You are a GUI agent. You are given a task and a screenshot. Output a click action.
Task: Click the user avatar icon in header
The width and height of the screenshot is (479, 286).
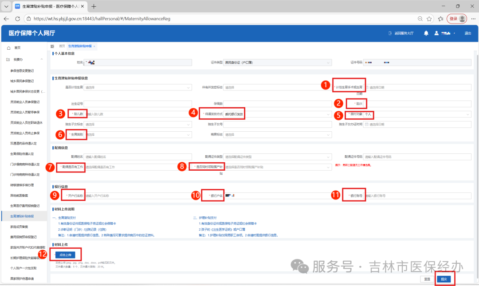(x=436, y=33)
